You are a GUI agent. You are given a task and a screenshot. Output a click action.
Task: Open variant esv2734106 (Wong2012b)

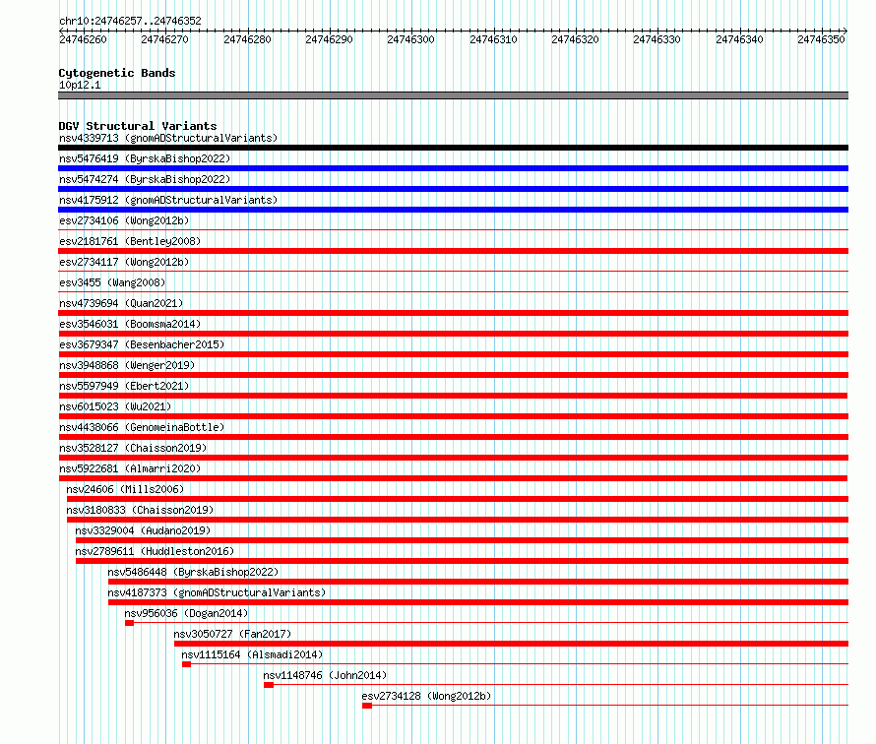124,220
